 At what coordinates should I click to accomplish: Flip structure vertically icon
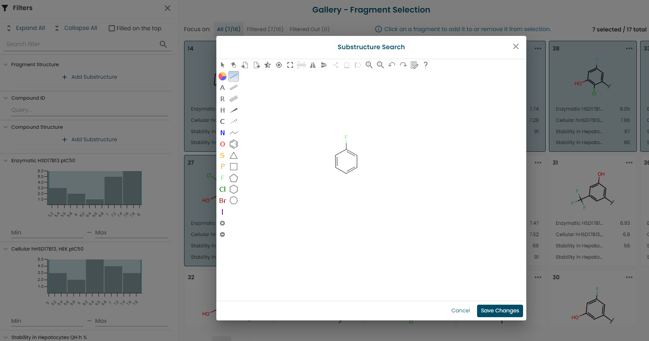coord(324,65)
